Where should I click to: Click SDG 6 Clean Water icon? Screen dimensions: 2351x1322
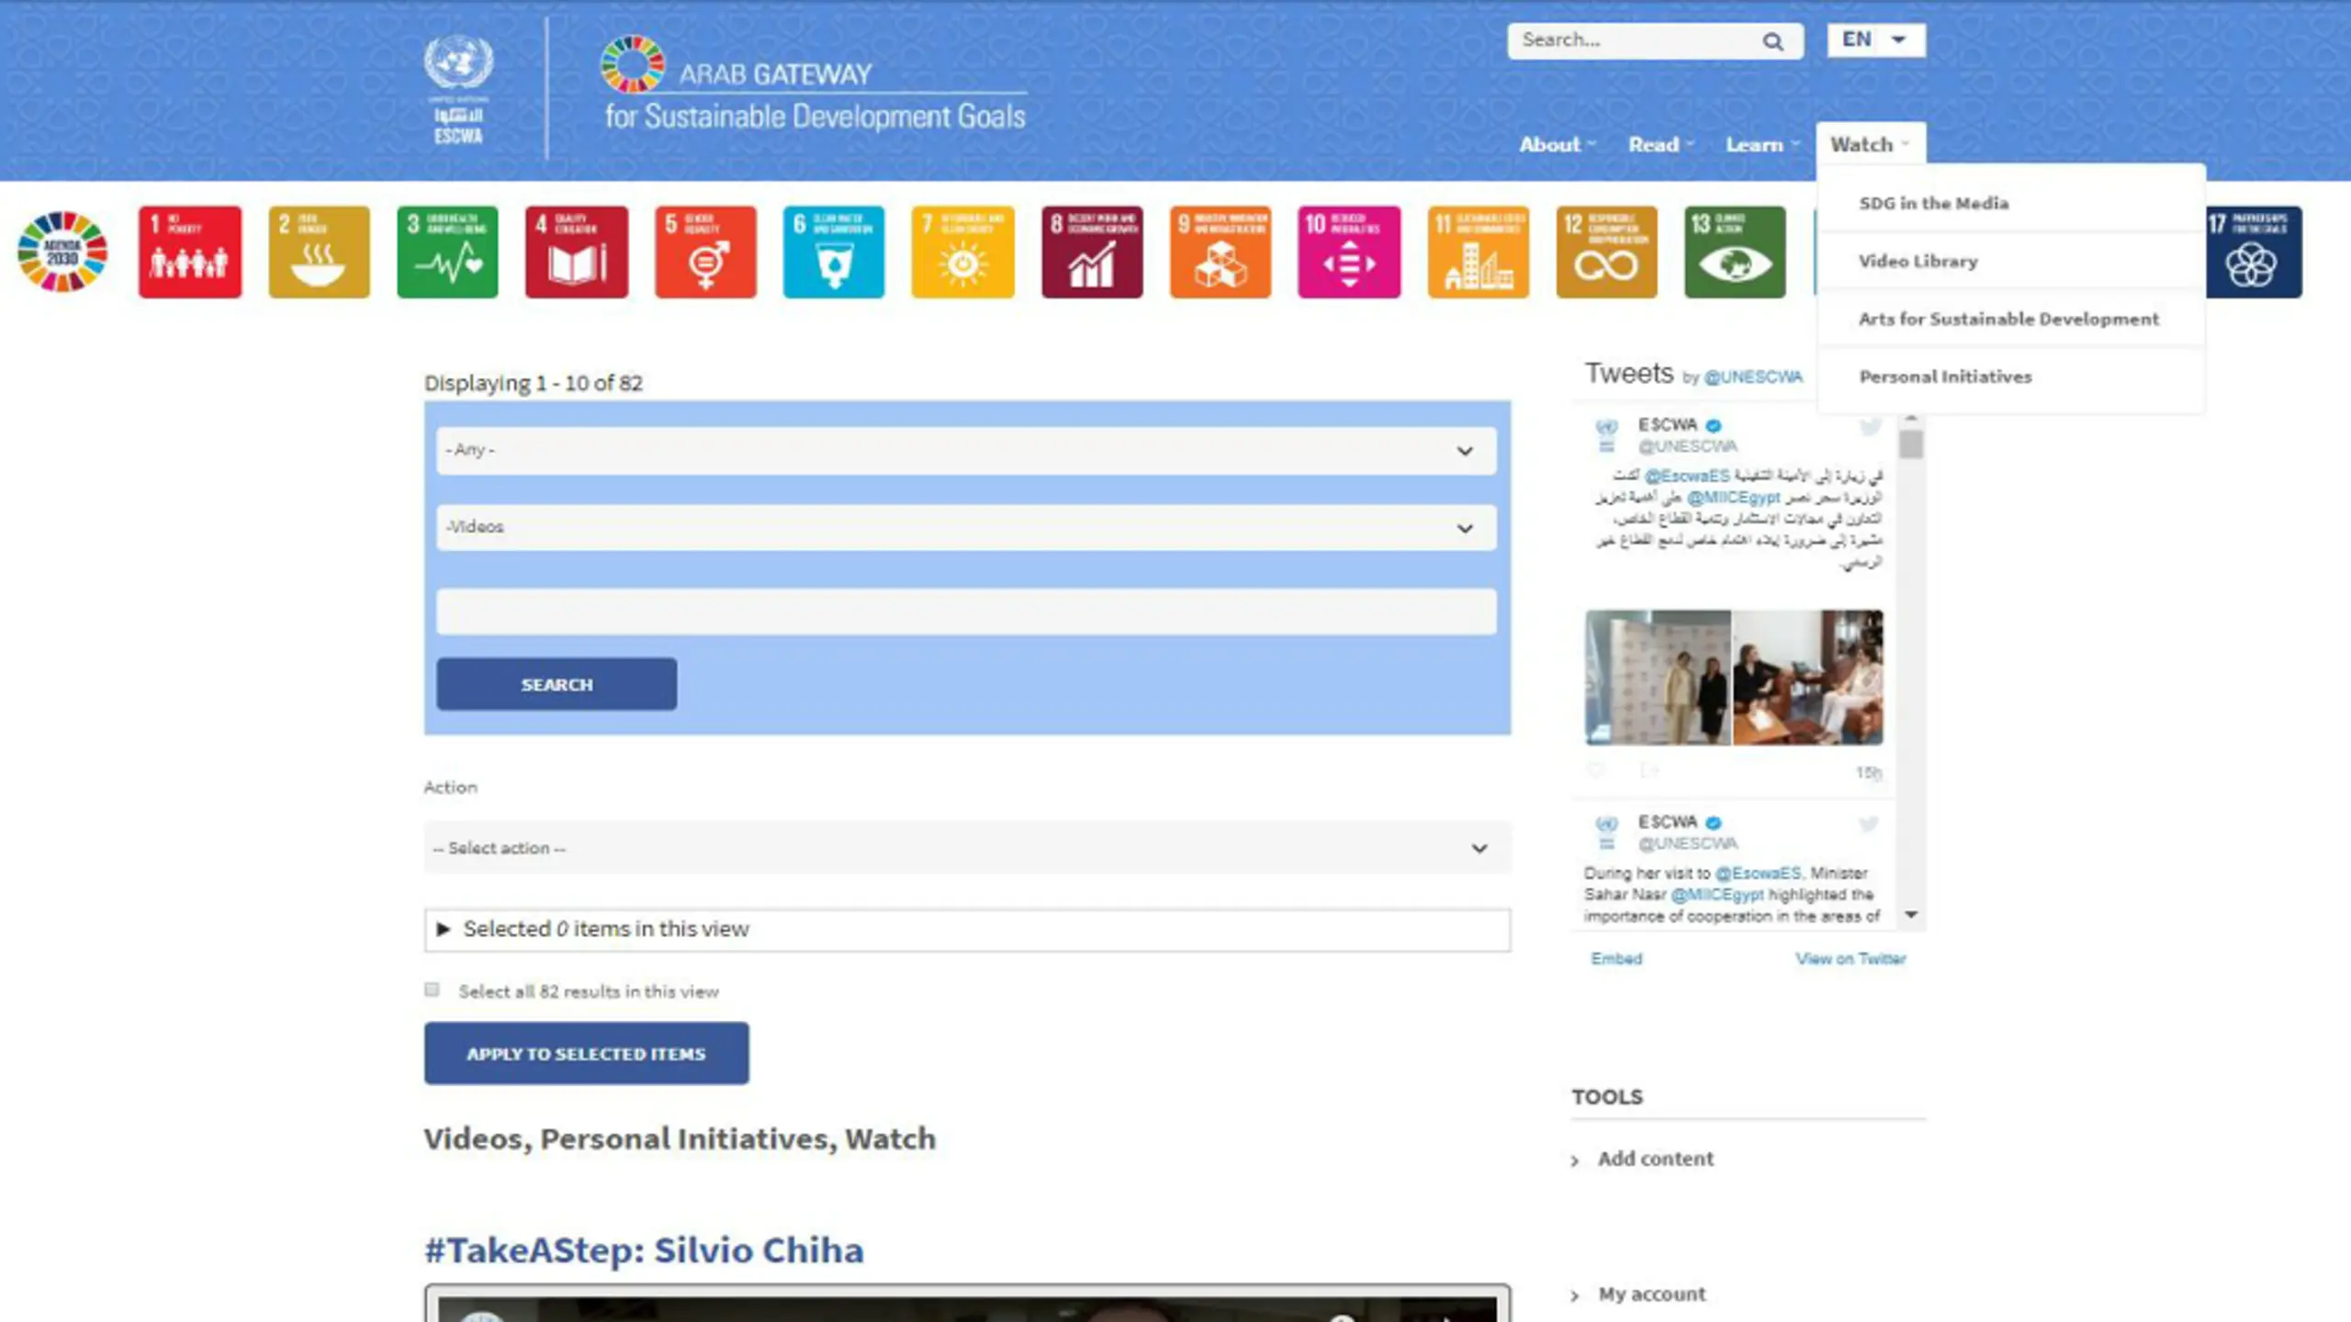(x=834, y=252)
